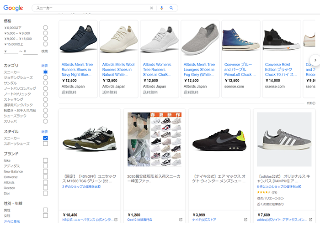Screen dimensions: 320x226
Task: Advance the product carousel with right chevron
Action: (x=315, y=60)
